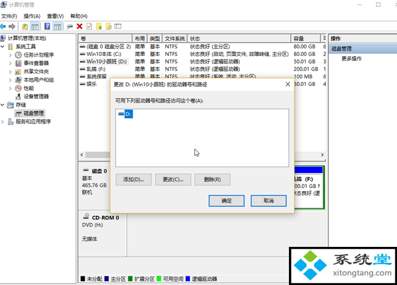Open the 文件(F) menu
The height and width of the screenshot is (285, 397).
click(9, 16)
